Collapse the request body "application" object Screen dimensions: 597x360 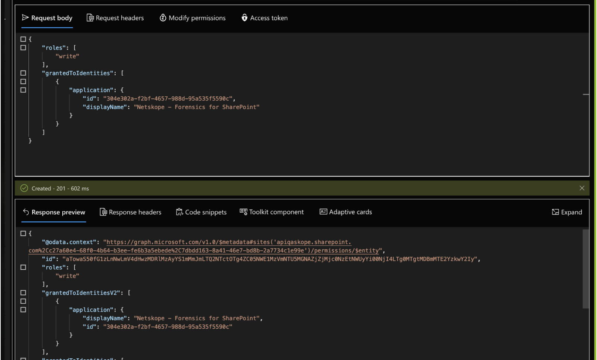(x=23, y=90)
